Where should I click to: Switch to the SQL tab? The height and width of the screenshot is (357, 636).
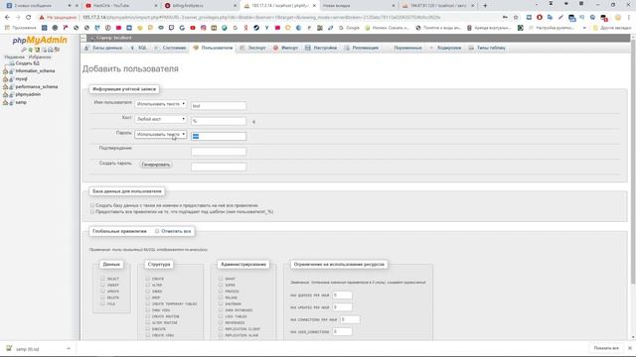[139, 48]
